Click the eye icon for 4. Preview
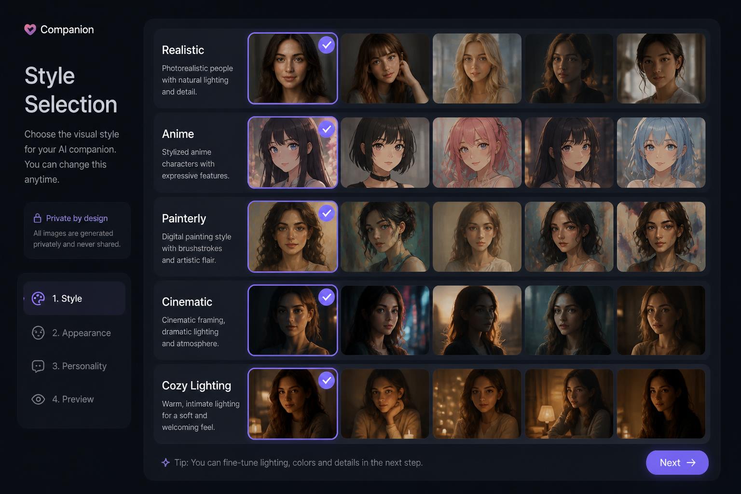The width and height of the screenshot is (741, 494). pos(38,399)
